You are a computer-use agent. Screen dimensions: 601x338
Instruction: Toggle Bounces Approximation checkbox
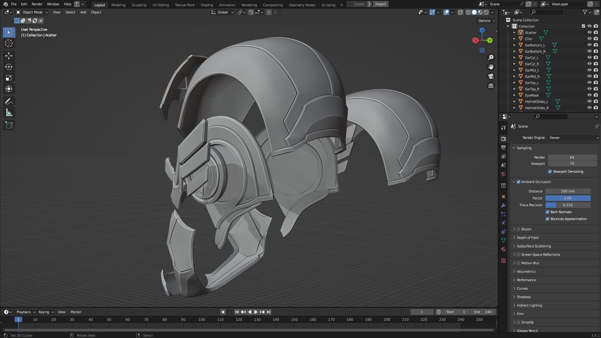coord(547,219)
